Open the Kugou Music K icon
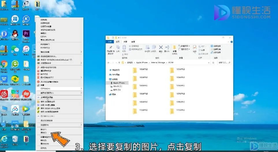The image size is (278, 152). click(x=26, y=20)
